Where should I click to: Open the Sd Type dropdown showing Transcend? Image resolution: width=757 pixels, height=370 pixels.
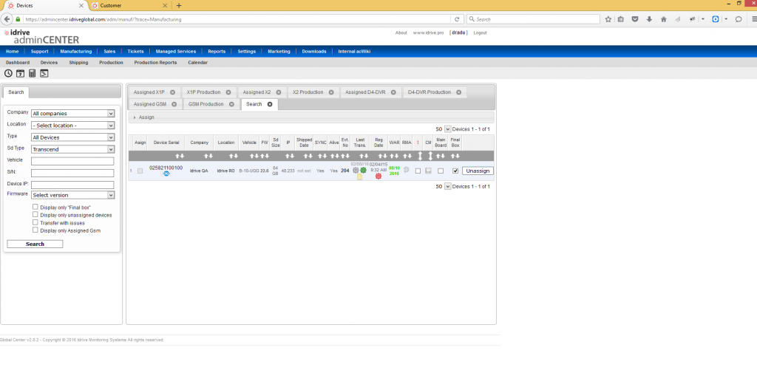point(72,148)
